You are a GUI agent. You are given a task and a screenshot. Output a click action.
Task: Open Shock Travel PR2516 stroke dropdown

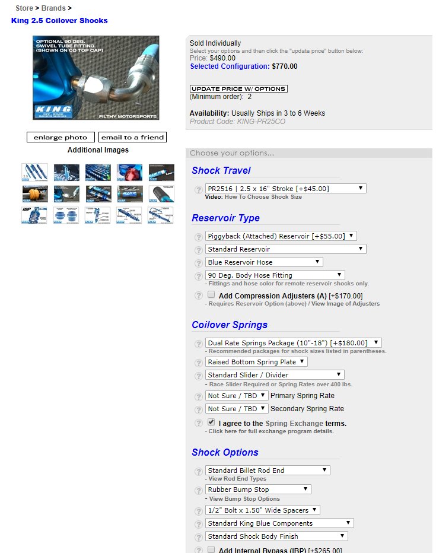point(285,188)
